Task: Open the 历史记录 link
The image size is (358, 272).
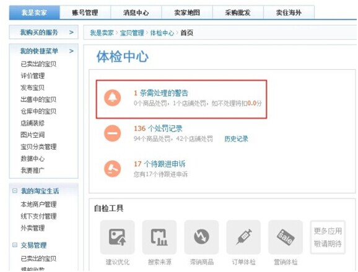Action: point(236,138)
